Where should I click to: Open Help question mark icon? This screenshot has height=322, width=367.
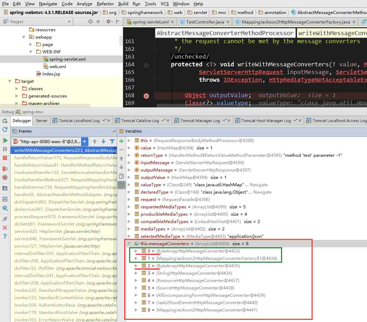5,236
